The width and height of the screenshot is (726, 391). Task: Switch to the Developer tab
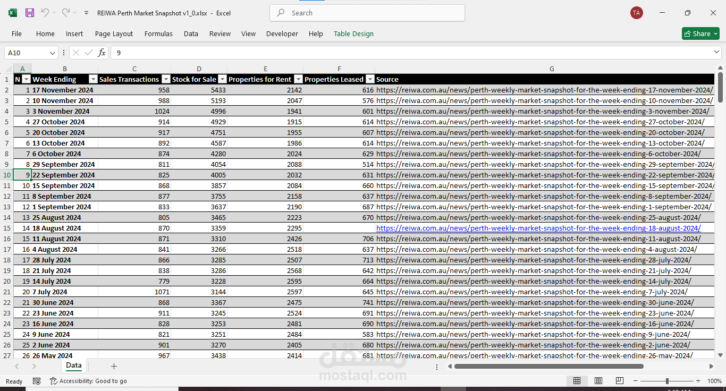282,33
